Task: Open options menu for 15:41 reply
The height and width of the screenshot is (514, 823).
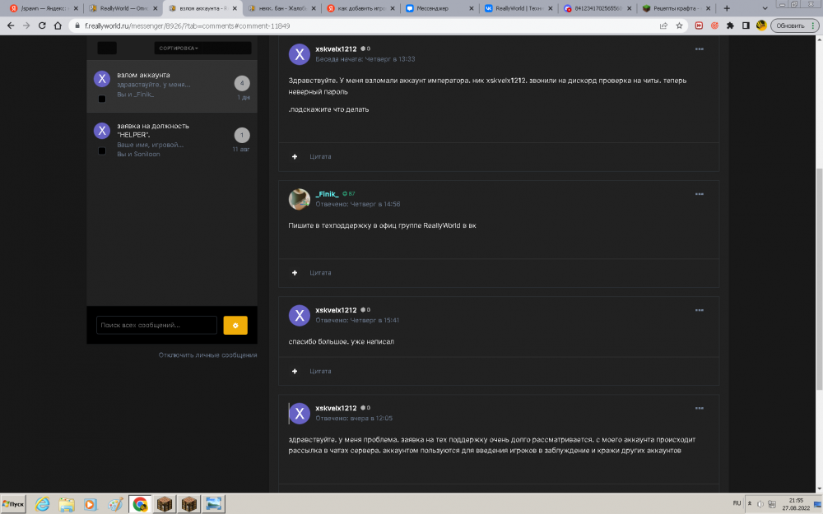Action: click(x=699, y=310)
